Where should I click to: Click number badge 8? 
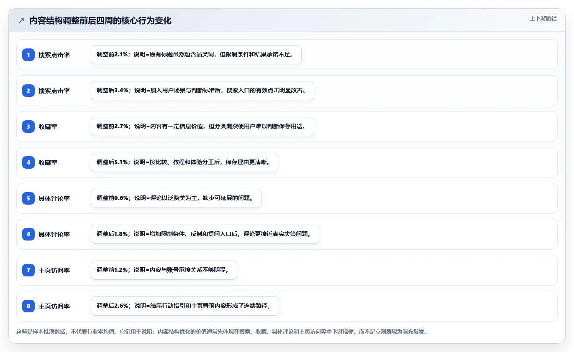(x=28, y=306)
